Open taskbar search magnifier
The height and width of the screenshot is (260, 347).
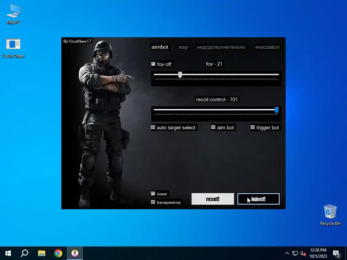pos(24,253)
